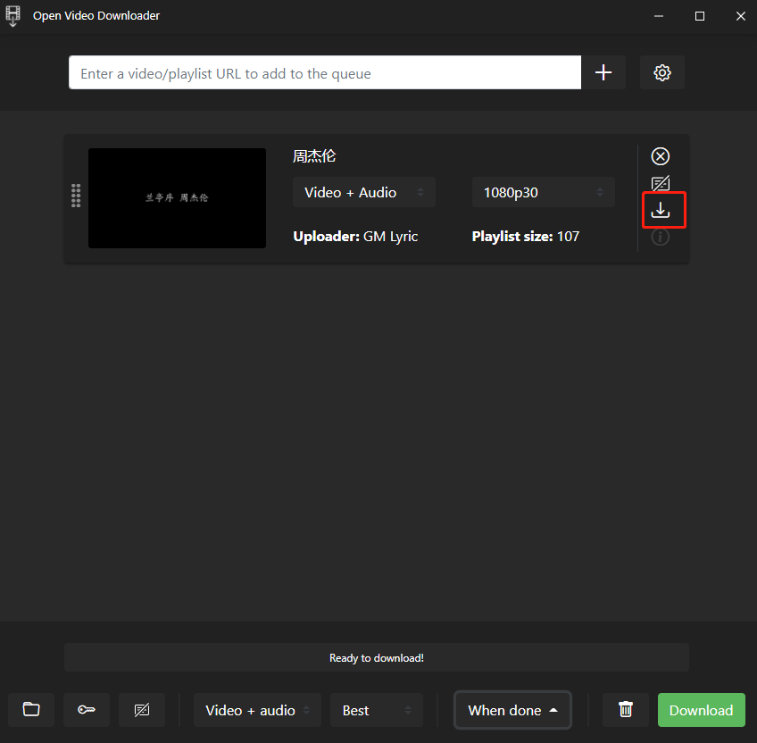Screen dimensions: 757x743
Task: Open settings via the gear icon
Action: click(x=661, y=72)
